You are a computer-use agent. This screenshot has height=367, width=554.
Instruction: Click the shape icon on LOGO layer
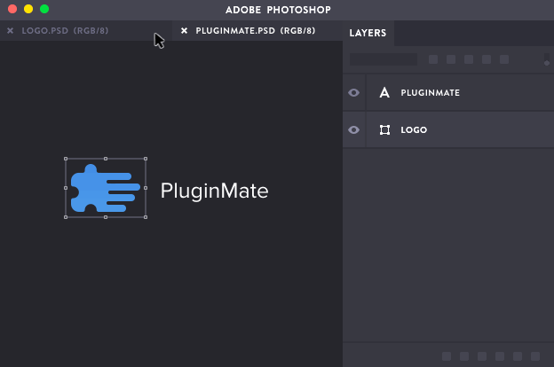[384, 129]
